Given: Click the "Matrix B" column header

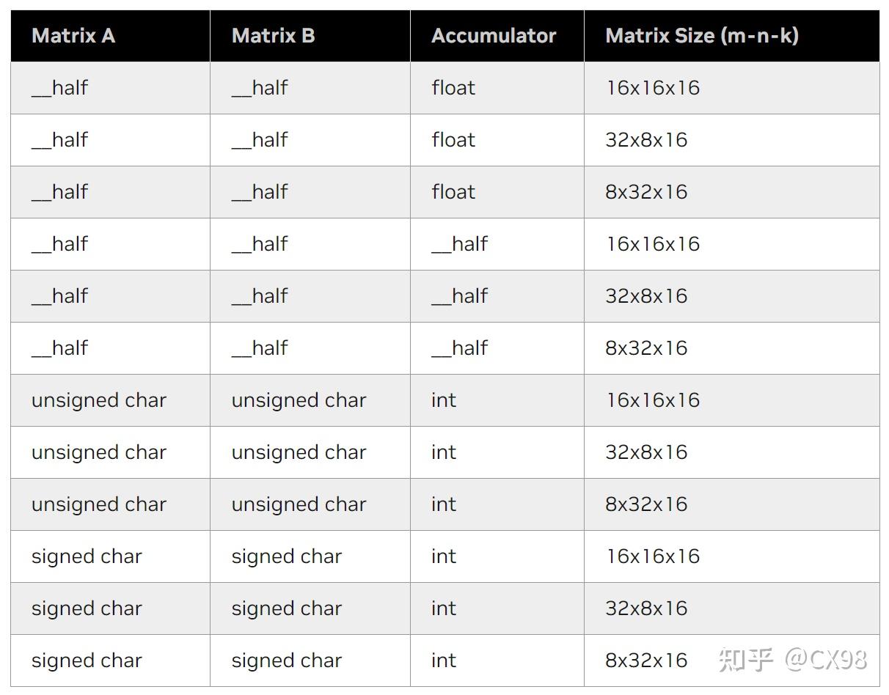Looking at the screenshot, I should tap(273, 36).
